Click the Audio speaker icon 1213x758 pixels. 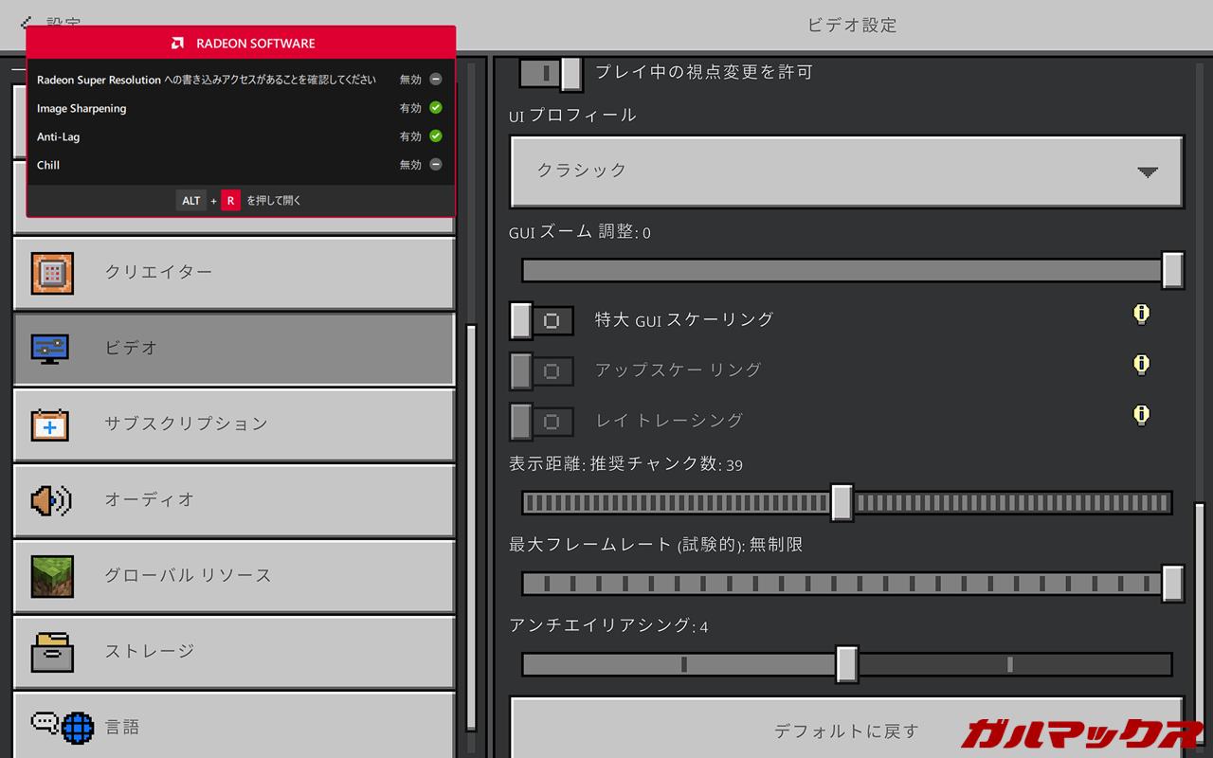[50, 500]
